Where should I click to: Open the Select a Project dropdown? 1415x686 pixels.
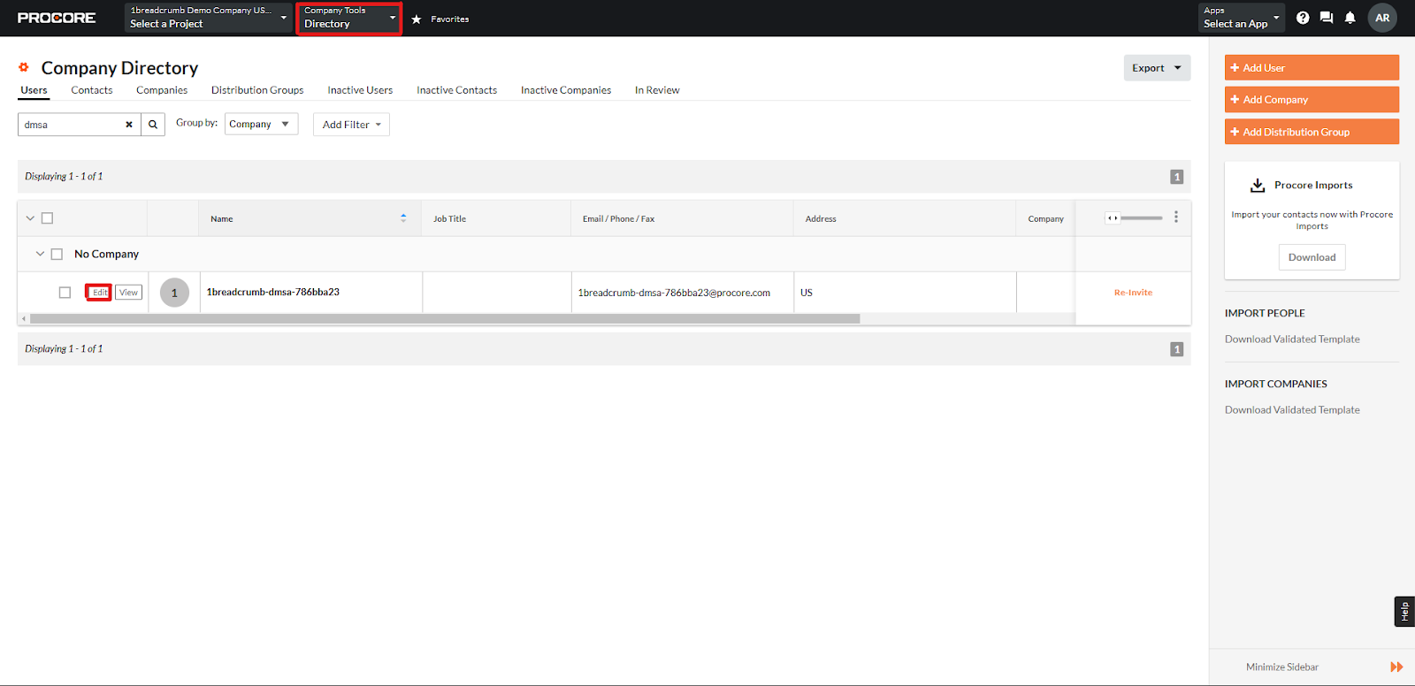(x=209, y=18)
